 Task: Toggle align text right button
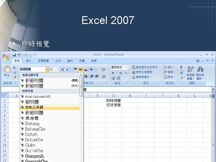[86, 76]
